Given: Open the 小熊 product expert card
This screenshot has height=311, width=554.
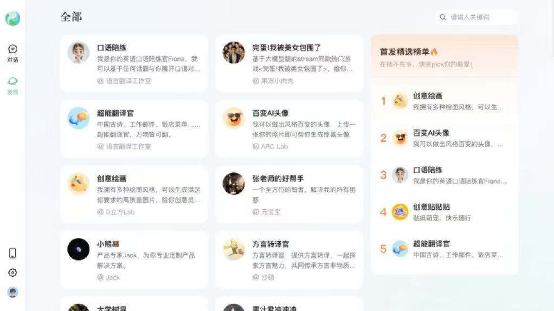Looking at the screenshot, I should tap(134, 260).
